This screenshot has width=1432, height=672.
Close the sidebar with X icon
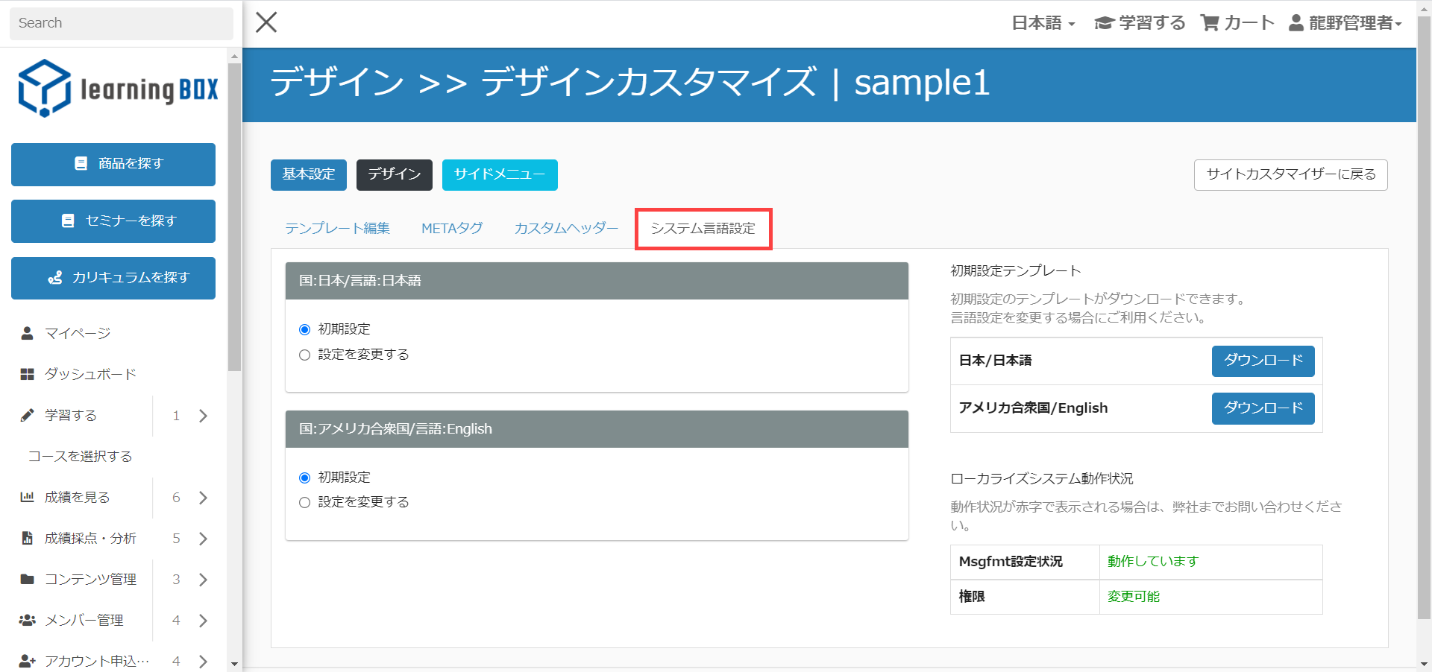pos(266,22)
